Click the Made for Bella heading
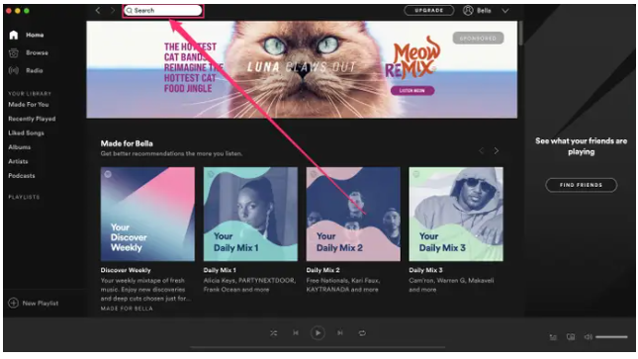Screen dimensions: 638x359 pyautogui.click(x=127, y=143)
